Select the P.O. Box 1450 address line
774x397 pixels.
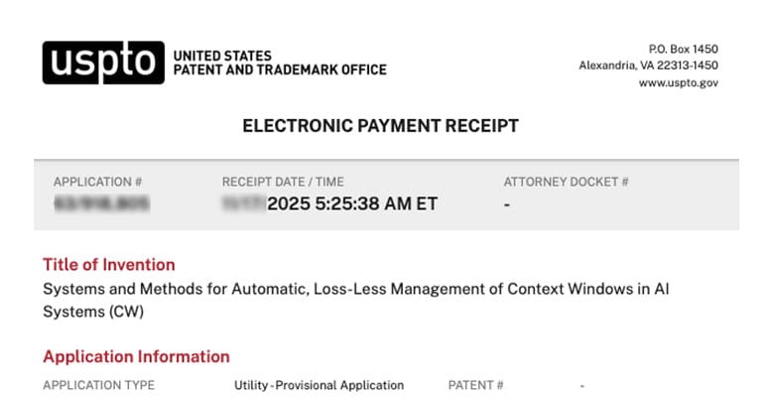pyautogui.click(x=683, y=50)
